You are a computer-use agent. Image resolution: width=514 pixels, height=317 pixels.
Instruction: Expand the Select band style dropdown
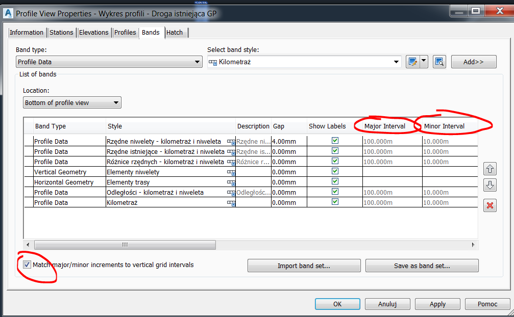397,61
